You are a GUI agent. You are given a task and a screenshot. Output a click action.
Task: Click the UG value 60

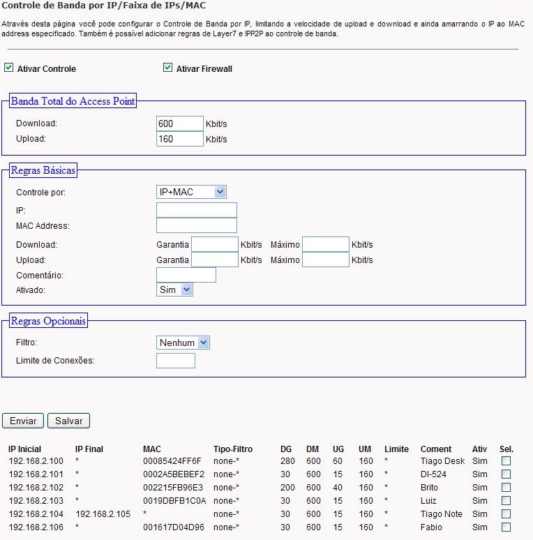pyautogui.click(x=338, y=460)
